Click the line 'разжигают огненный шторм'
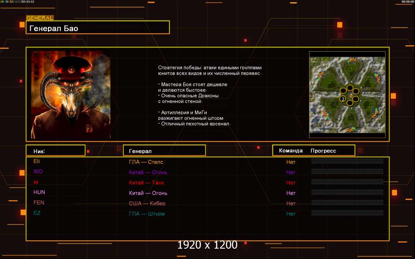Image resolution: width=415 pixels, height=259 pixels. point(191,118)
